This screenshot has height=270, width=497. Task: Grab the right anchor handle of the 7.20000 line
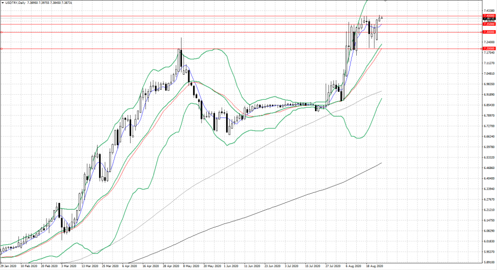[x=481, y=49]
